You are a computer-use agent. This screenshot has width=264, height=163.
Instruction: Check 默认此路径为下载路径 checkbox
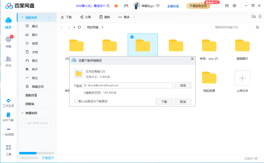click(76, 101)
